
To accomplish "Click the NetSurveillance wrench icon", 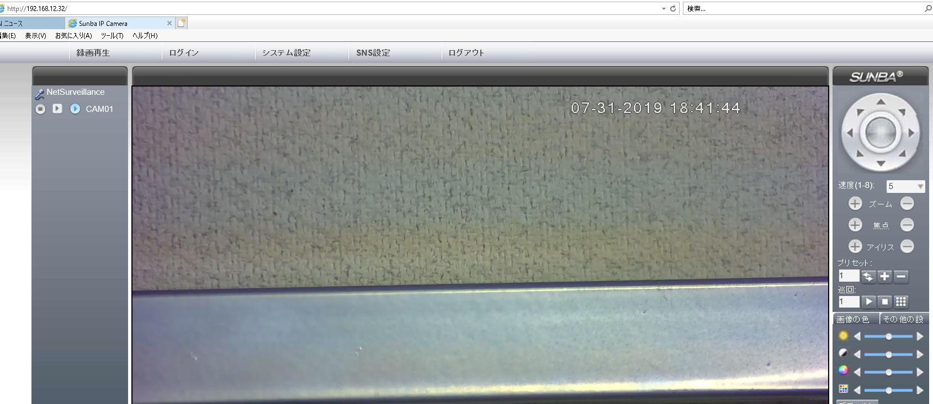I will pos(40,94).
